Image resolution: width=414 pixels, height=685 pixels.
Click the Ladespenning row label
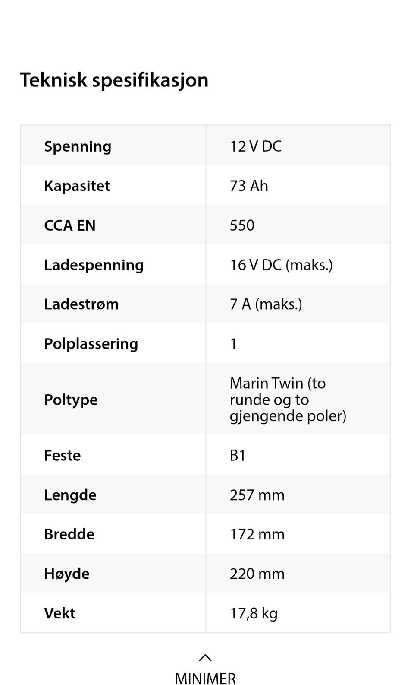point(94,265)
